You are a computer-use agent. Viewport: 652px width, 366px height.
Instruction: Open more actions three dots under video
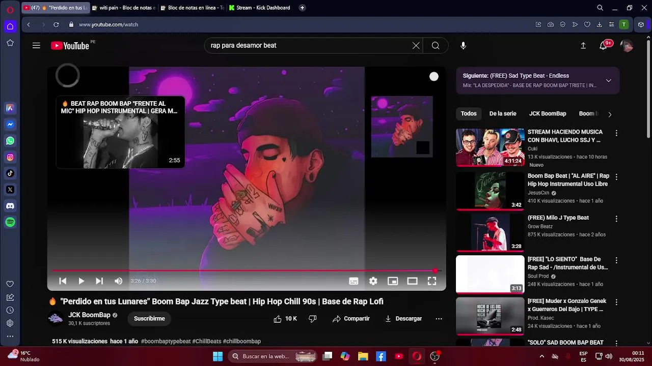439,319
